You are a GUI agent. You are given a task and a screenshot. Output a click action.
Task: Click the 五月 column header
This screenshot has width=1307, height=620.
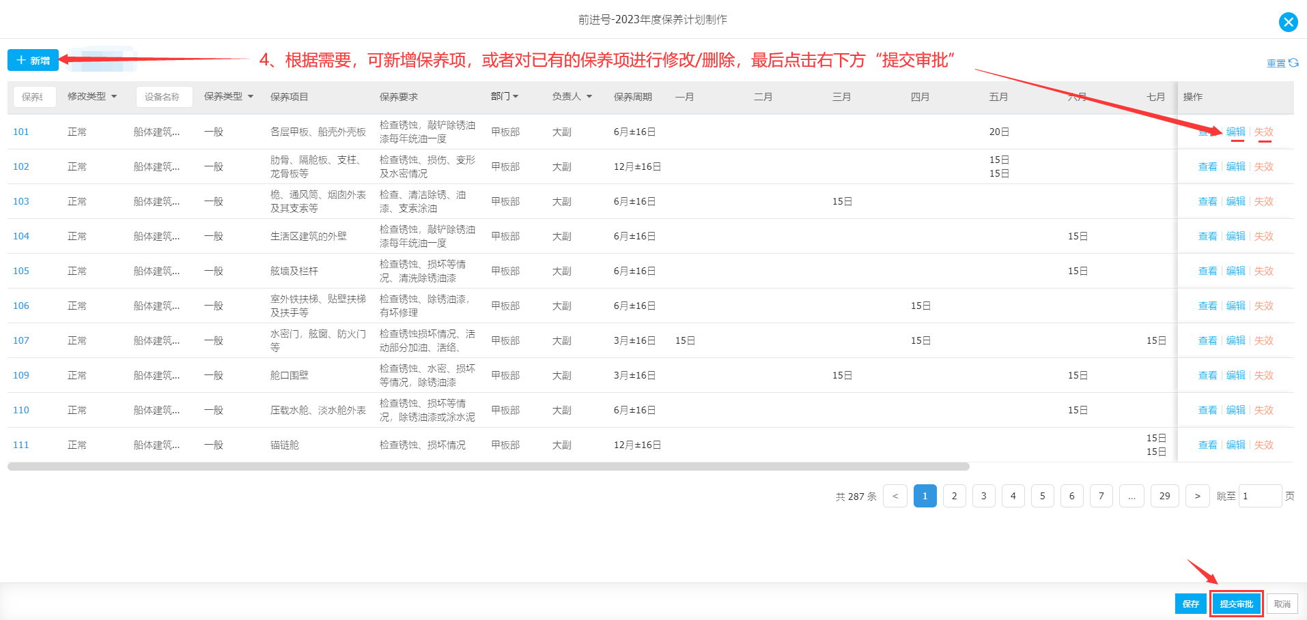pos(999,97)
